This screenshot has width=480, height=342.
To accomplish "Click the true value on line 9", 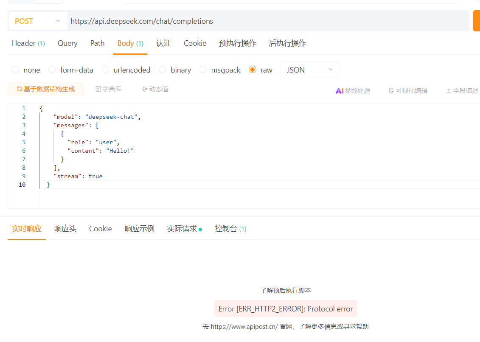I will point(95,177).
